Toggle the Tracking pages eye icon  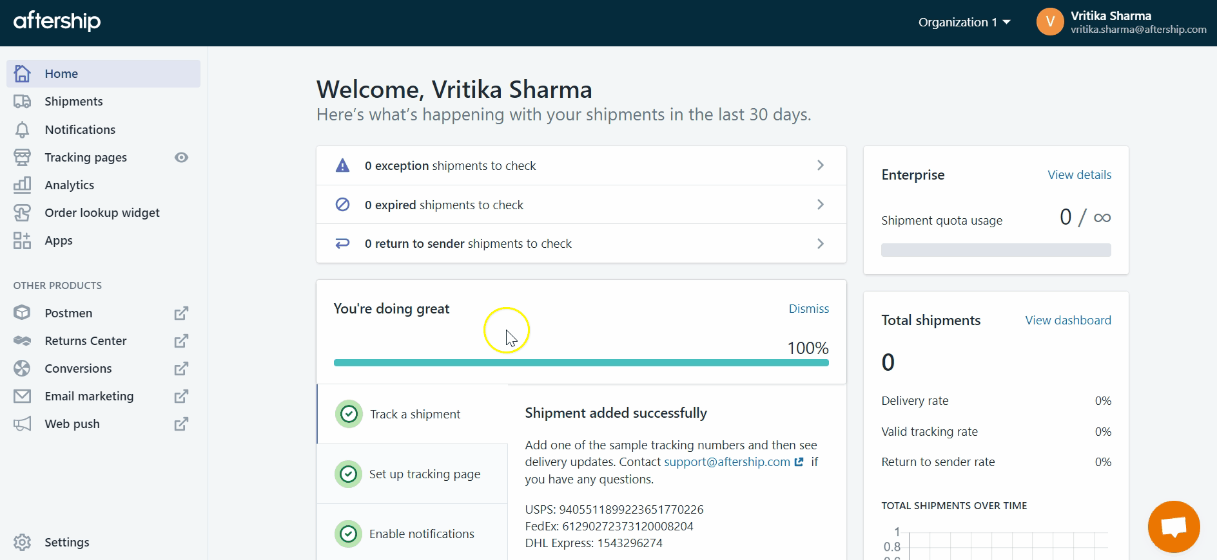click(x=181, y=158)
